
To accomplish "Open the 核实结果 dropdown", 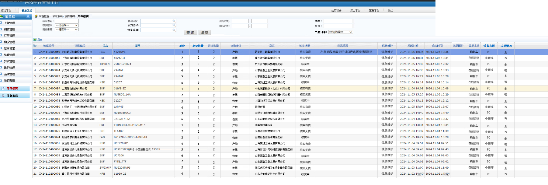I will tap(67, 25).
